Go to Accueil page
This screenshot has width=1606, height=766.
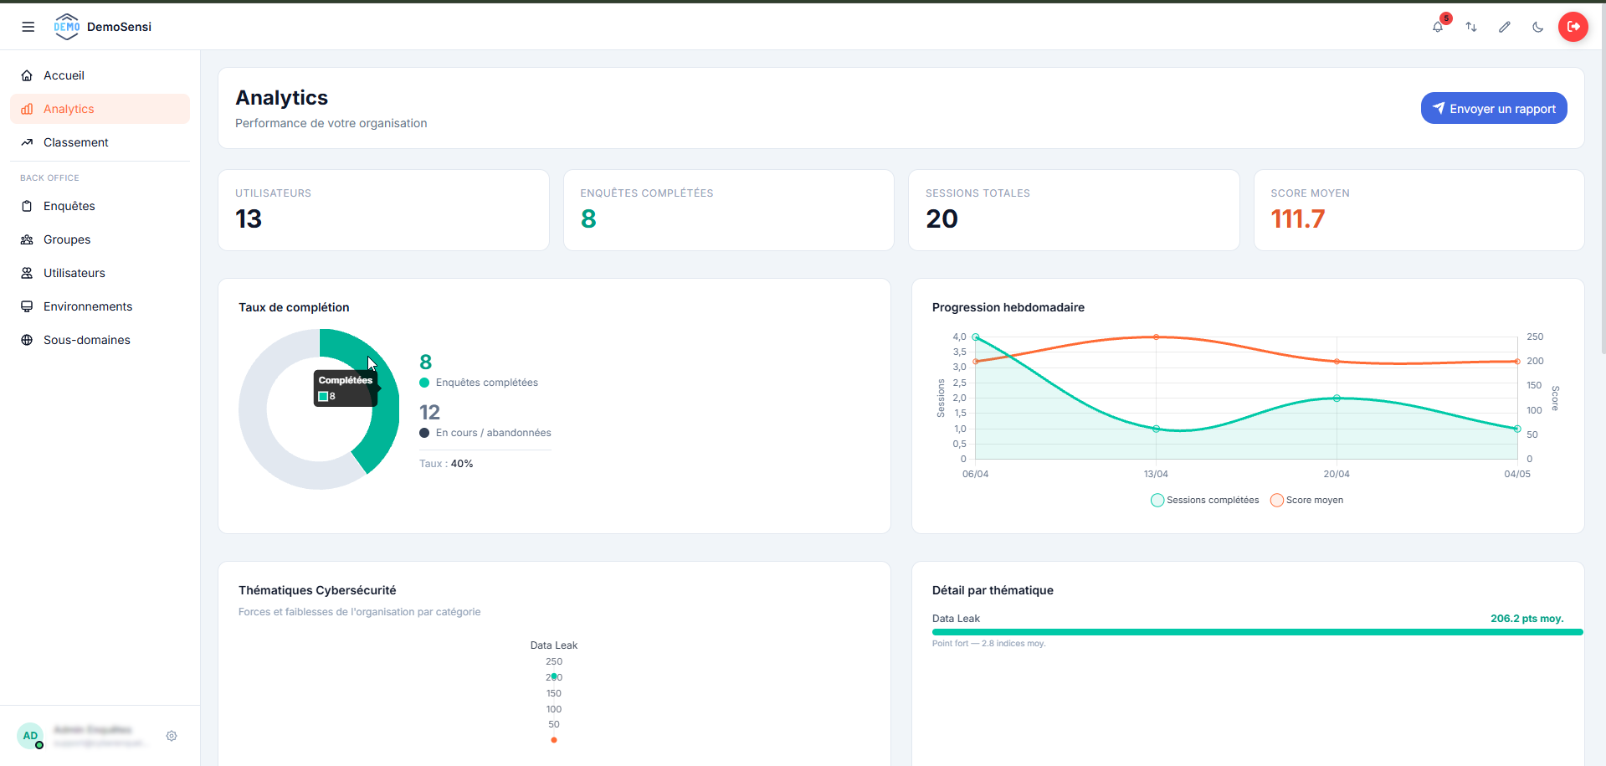100,75
